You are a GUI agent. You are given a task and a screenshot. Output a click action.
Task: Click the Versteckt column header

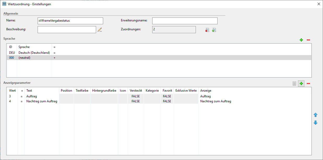tap(136, 91)
